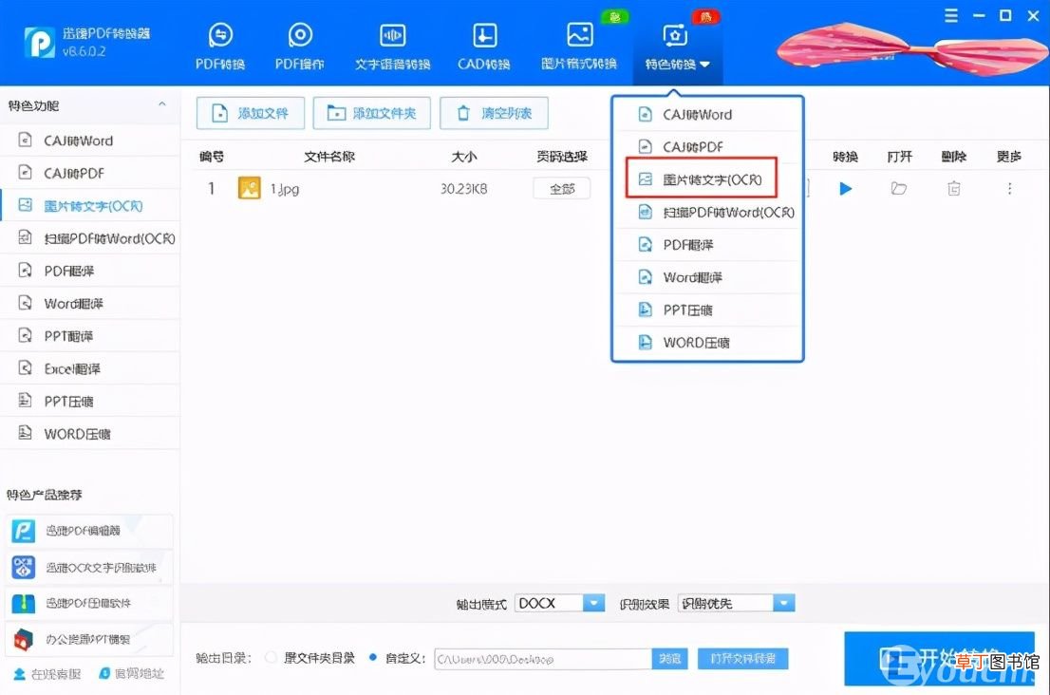Select CAJ转Word in the left sidebar
This screenshot has width=1050, height=695.
[x=90, y=141]
